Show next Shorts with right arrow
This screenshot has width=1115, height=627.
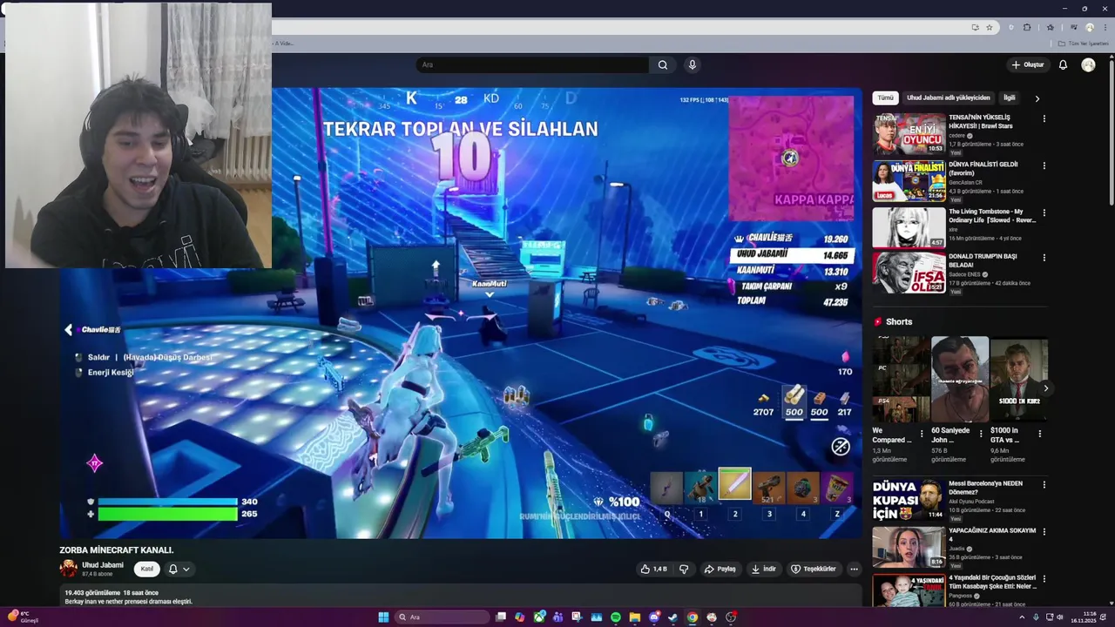pyautogui.click(x=1045, y=388)
